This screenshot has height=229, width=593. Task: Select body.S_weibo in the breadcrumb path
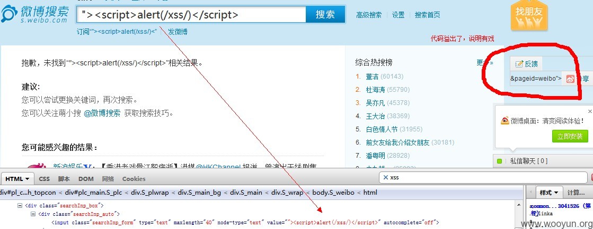tap(332, 193)
